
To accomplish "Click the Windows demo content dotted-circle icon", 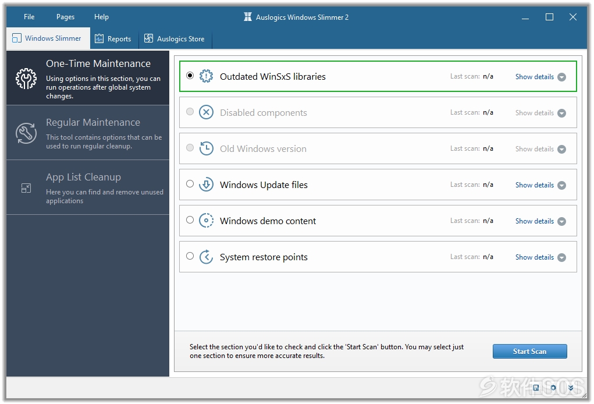I will tap(206, 221).
